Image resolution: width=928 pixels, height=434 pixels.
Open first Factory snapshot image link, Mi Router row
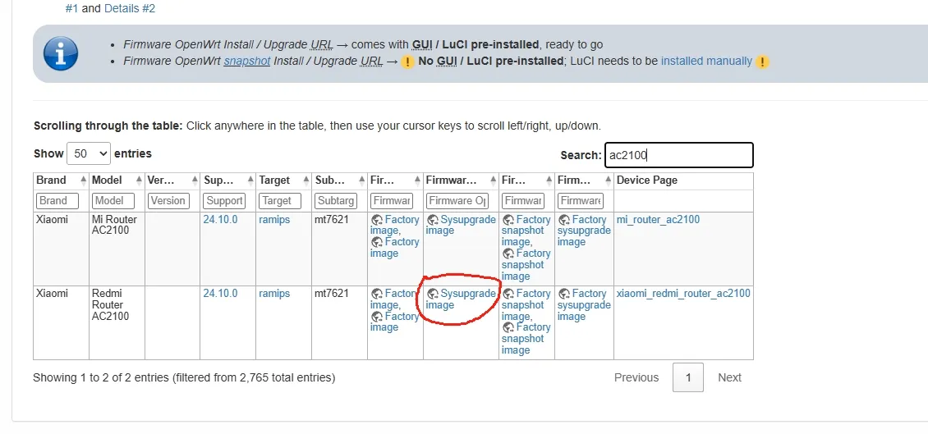coord(526,231)
